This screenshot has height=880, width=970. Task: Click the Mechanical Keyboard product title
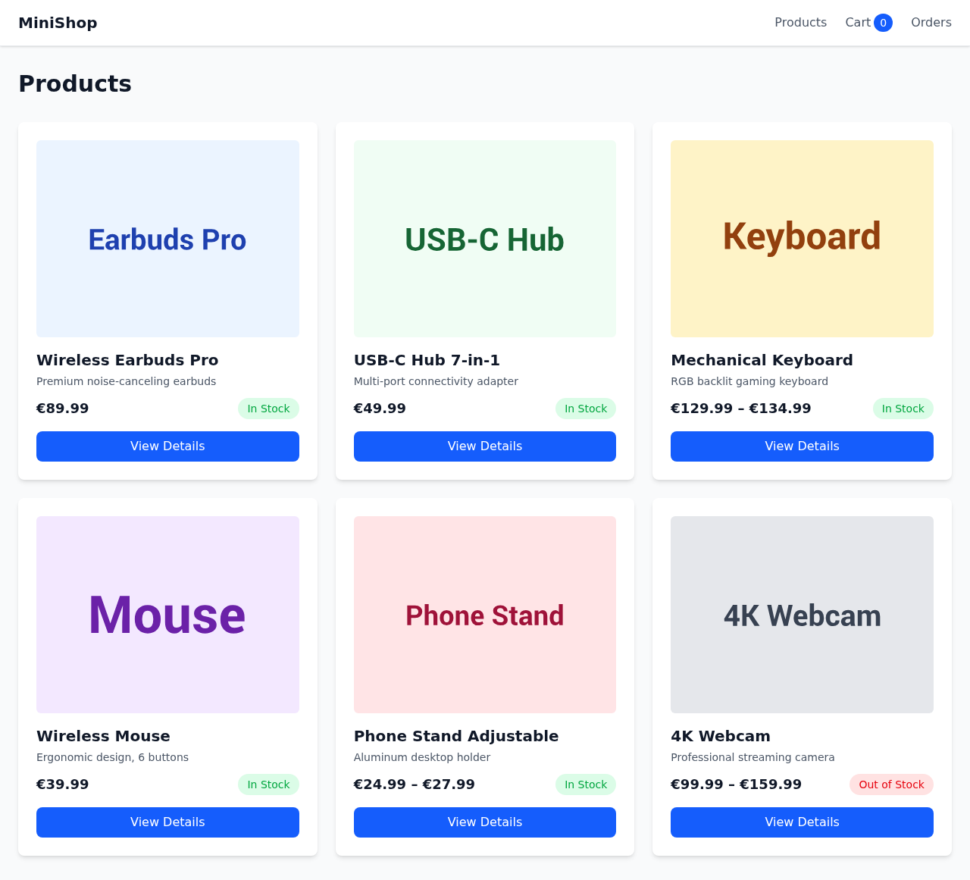762,360
